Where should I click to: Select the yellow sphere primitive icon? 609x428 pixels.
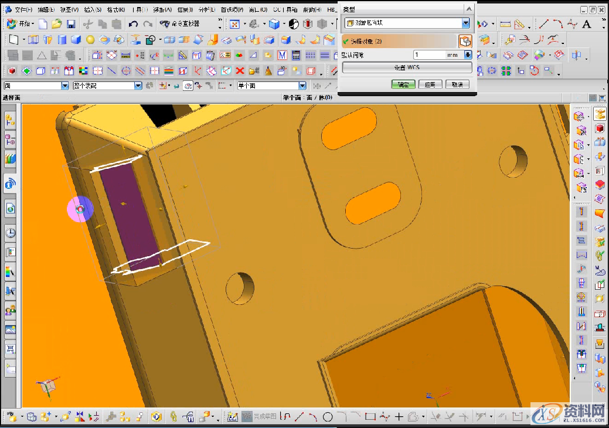click(90, 40)
